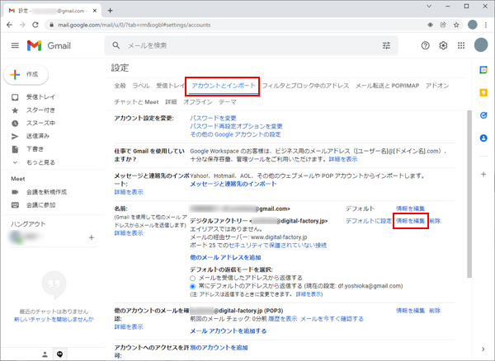Viewport: 495px width, 361px height.
Task: Open Google Tasks in the side panel
Action: coord(483,116)
